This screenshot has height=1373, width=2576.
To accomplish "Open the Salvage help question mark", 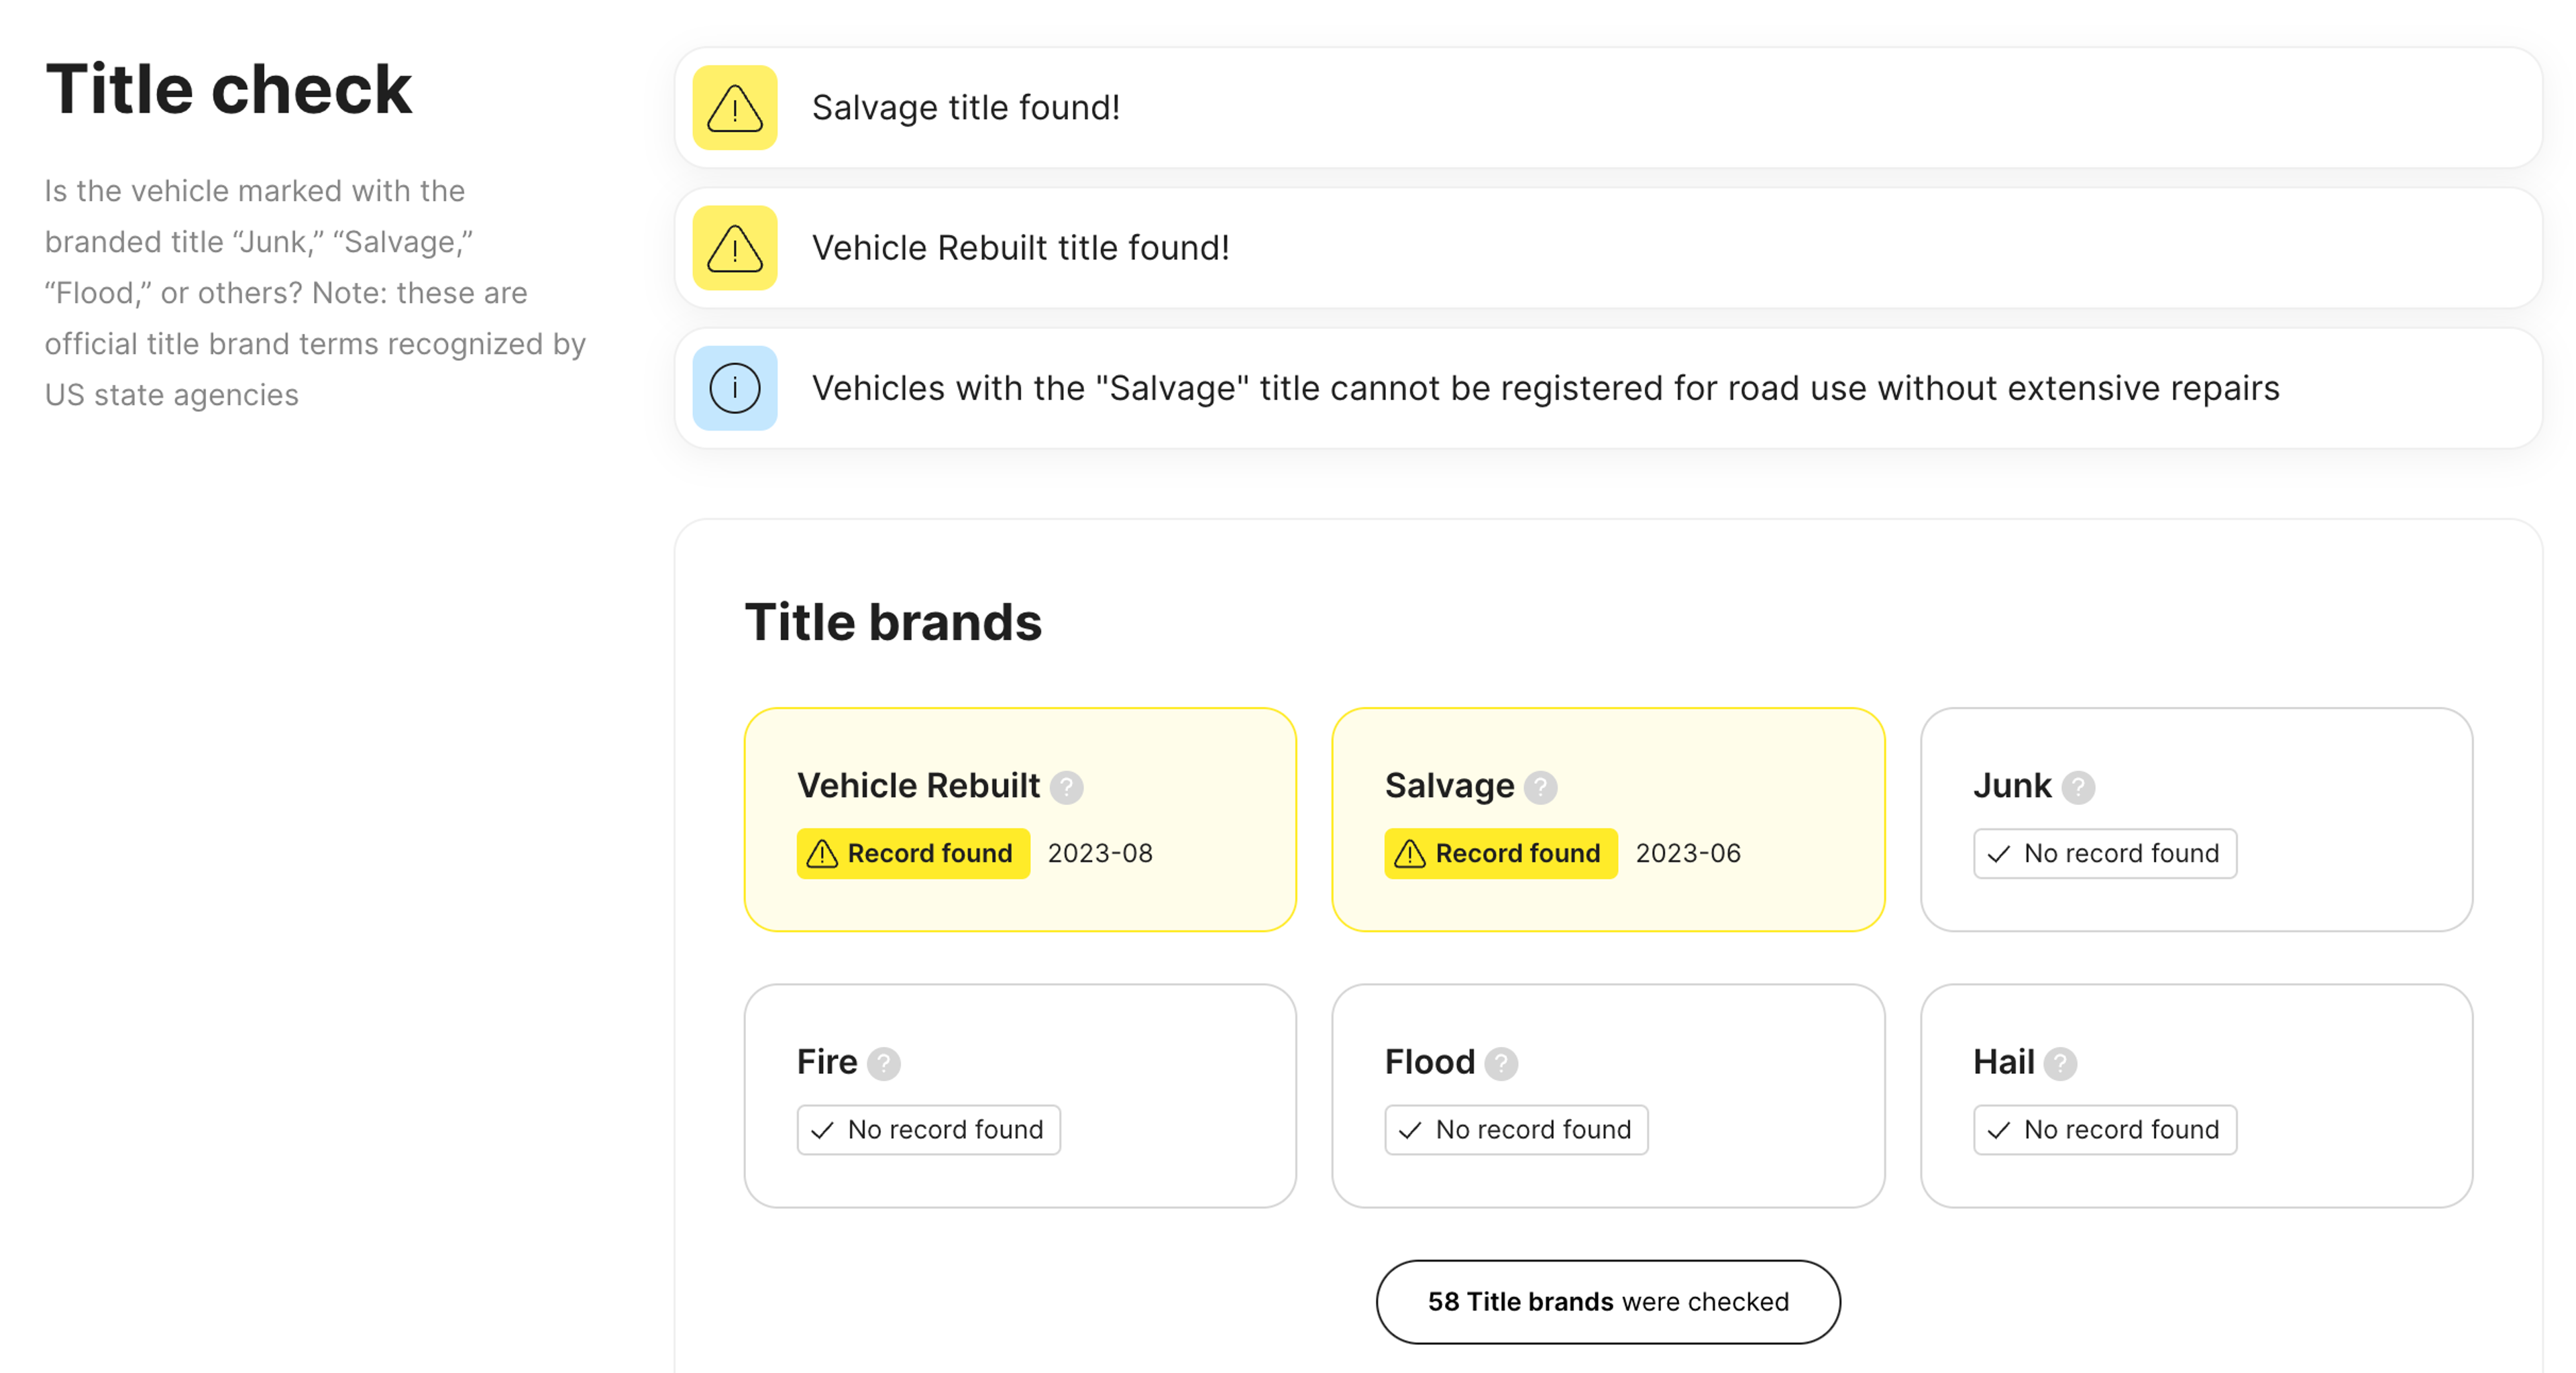I will click(1540, 788).
